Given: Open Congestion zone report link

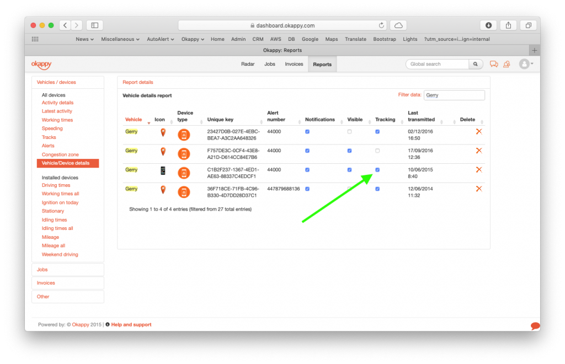Looking at the screenshot, I should [60, 154].
